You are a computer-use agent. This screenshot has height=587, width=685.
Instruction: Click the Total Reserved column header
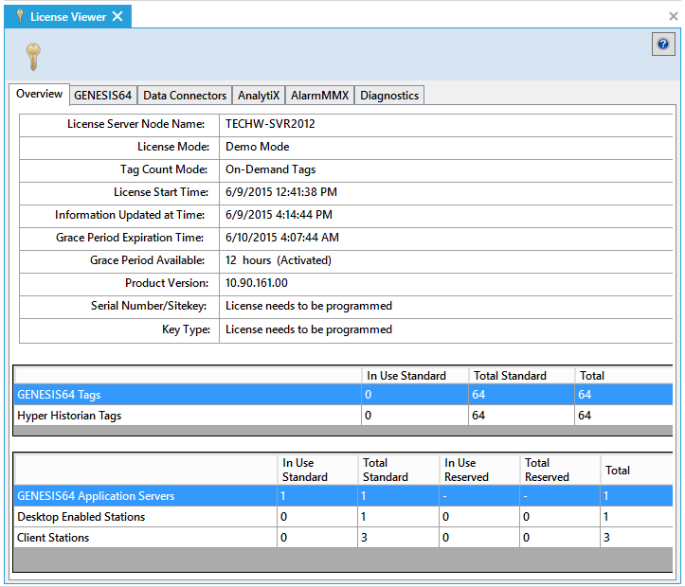pos(537,470)
